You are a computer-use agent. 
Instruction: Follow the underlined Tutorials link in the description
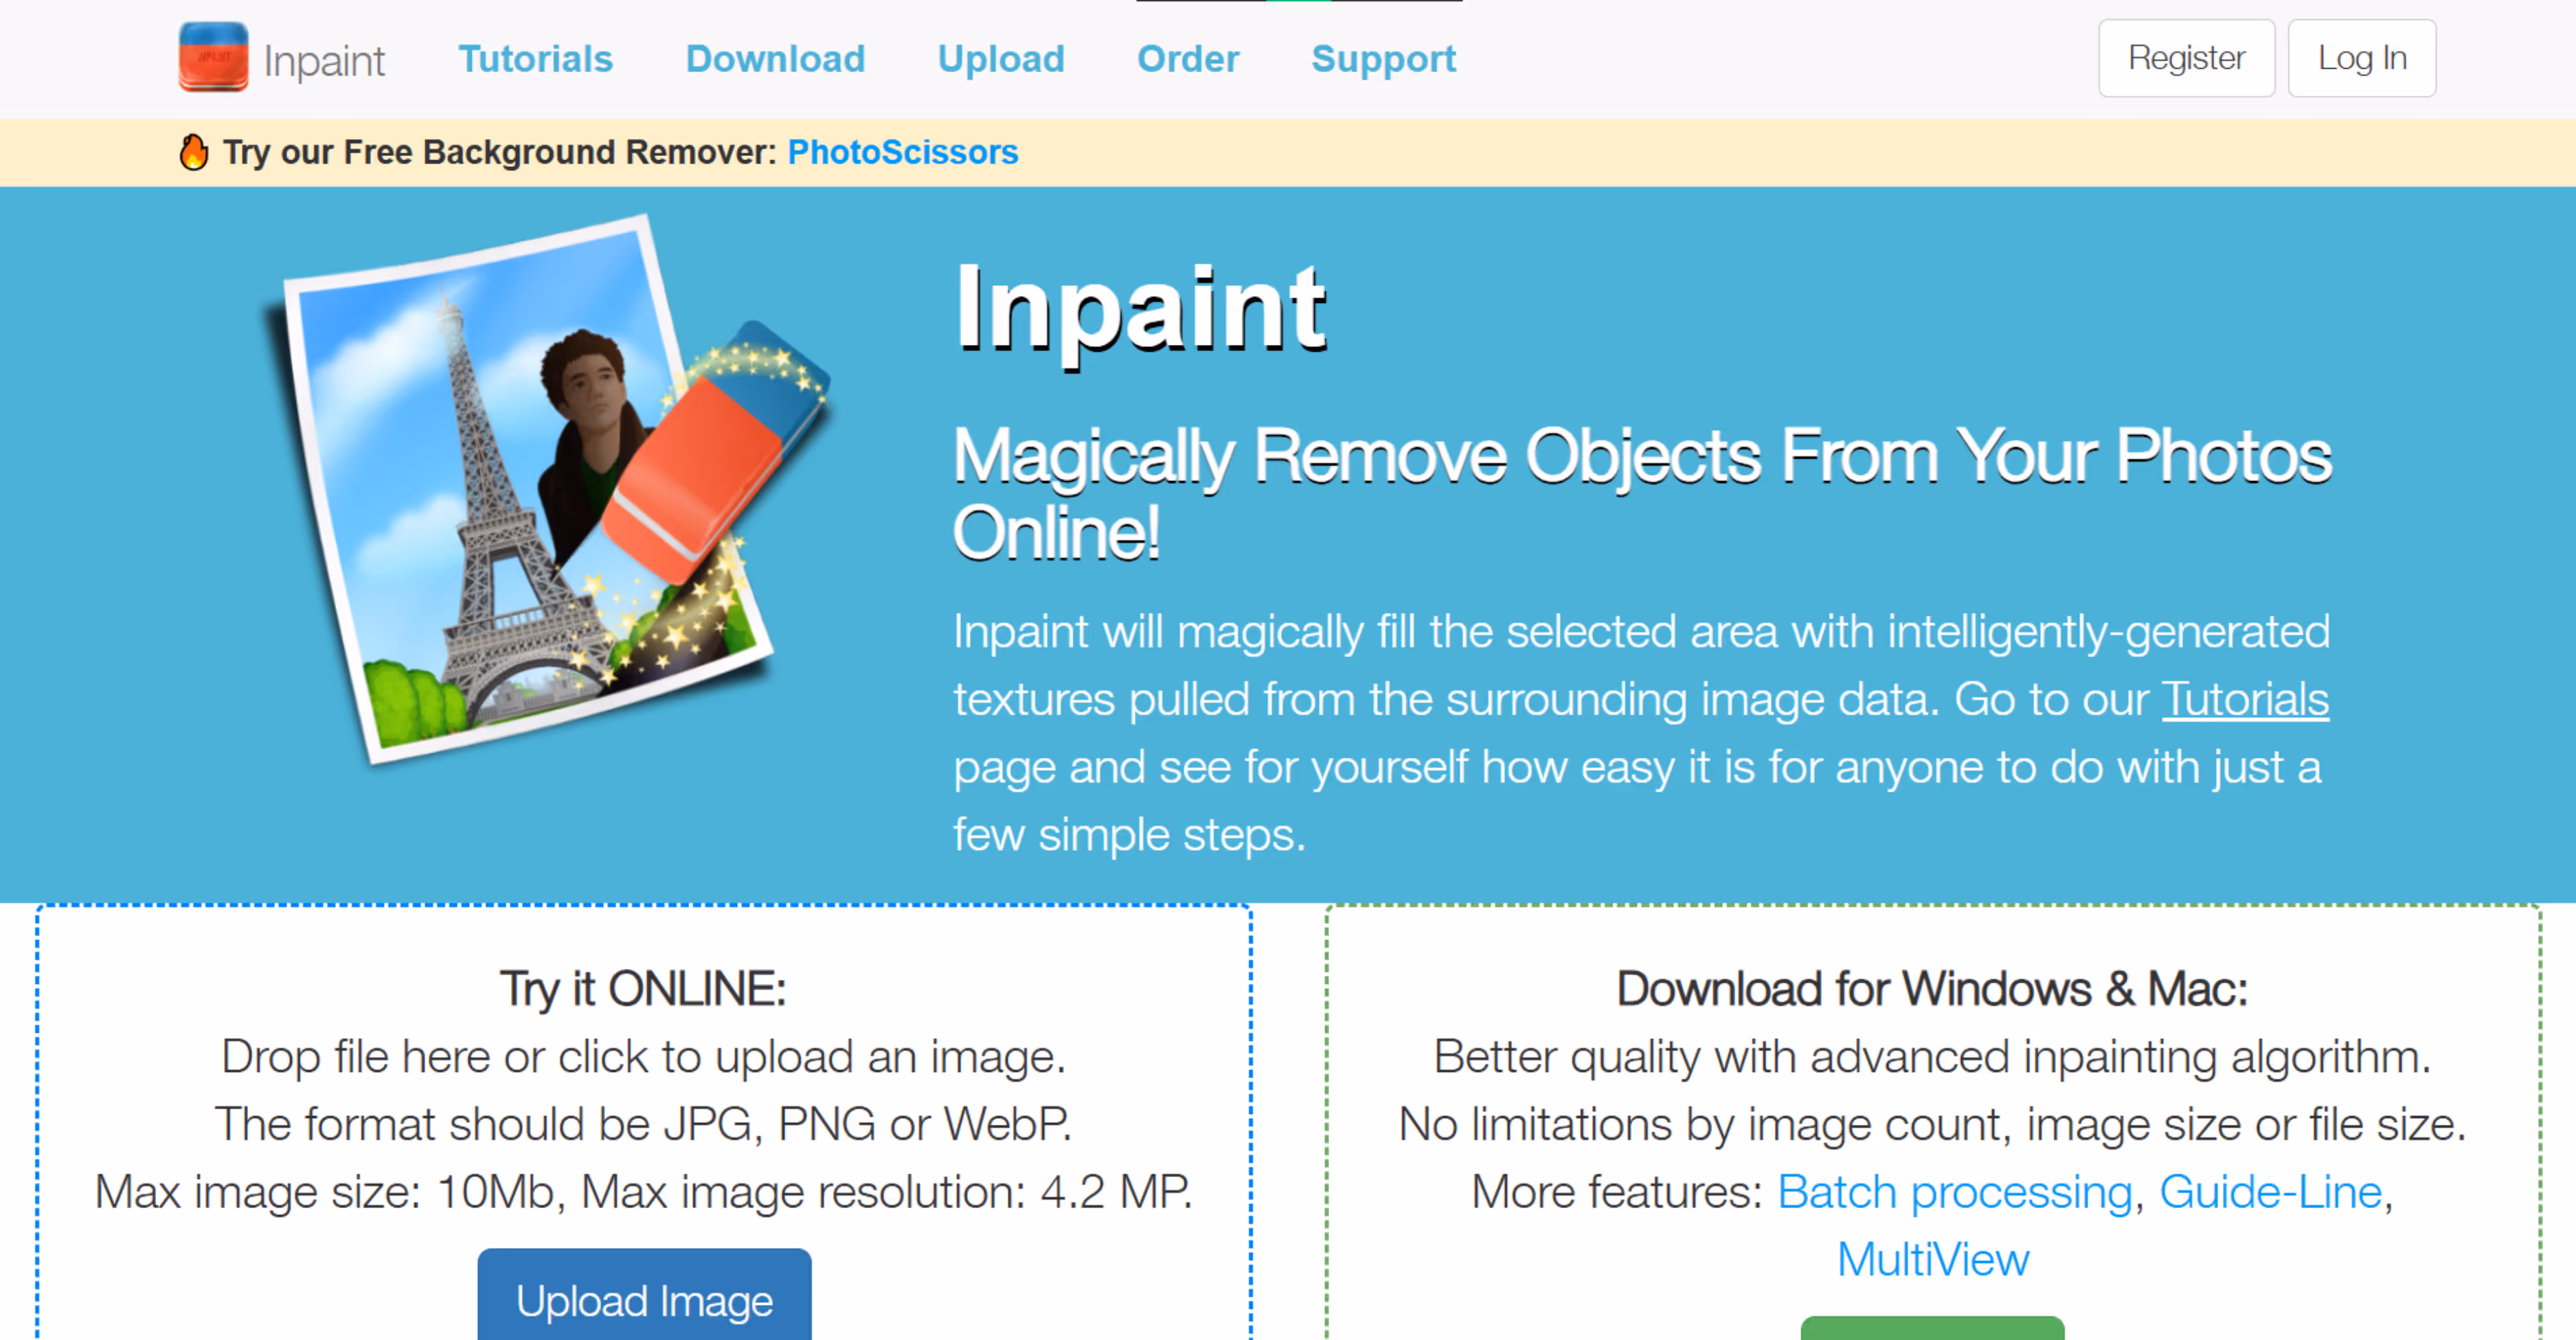tap(2245, 699)
